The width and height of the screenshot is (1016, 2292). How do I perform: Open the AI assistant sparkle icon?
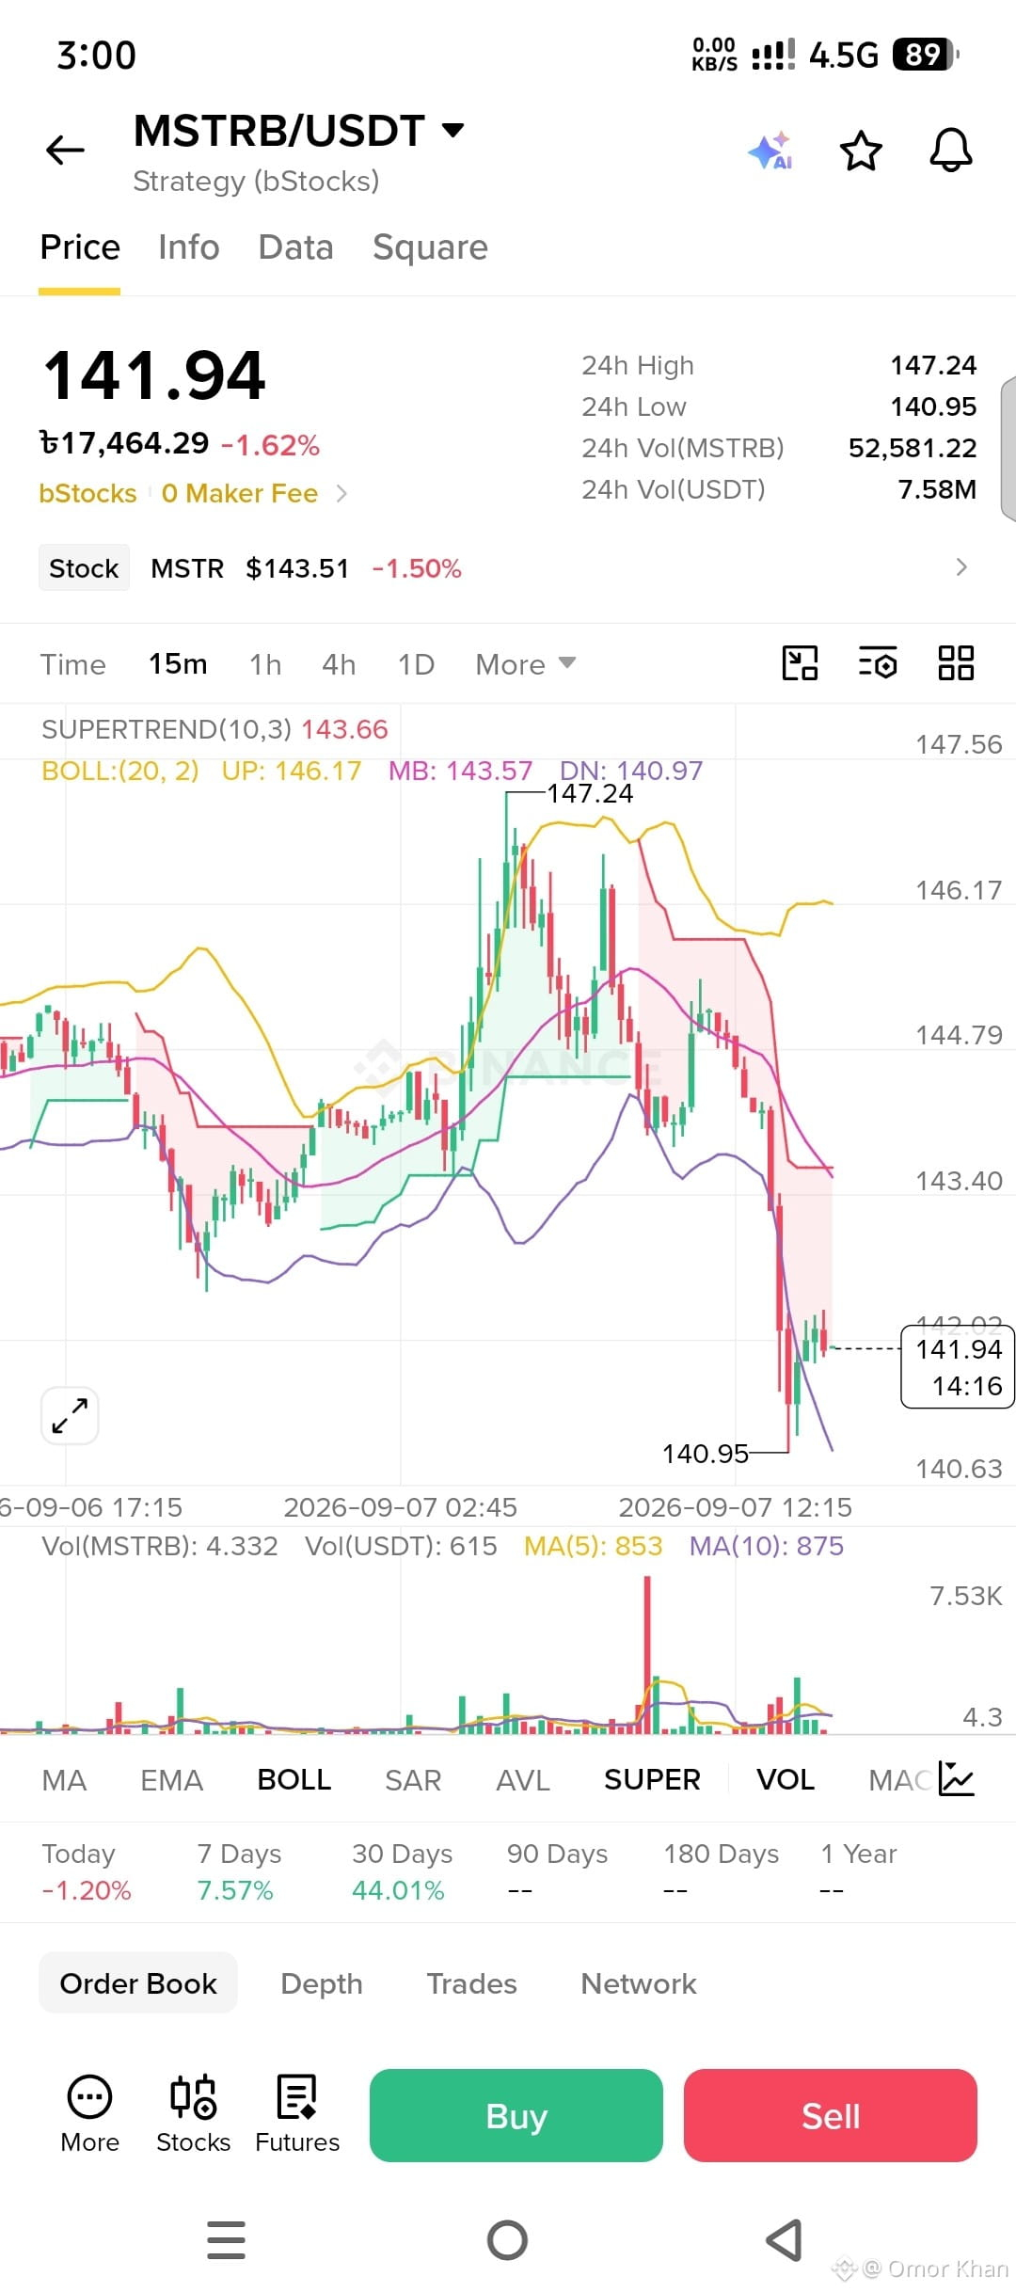tap(770, 151)
